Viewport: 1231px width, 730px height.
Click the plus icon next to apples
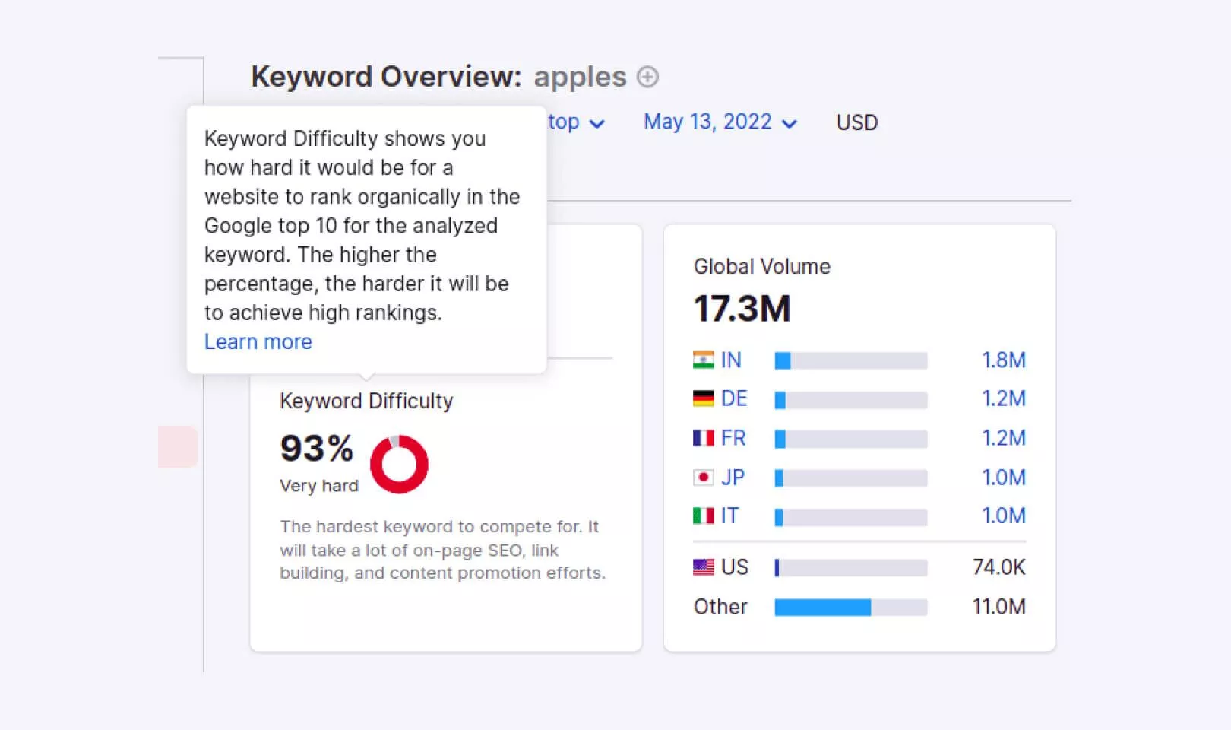[647, 77]
